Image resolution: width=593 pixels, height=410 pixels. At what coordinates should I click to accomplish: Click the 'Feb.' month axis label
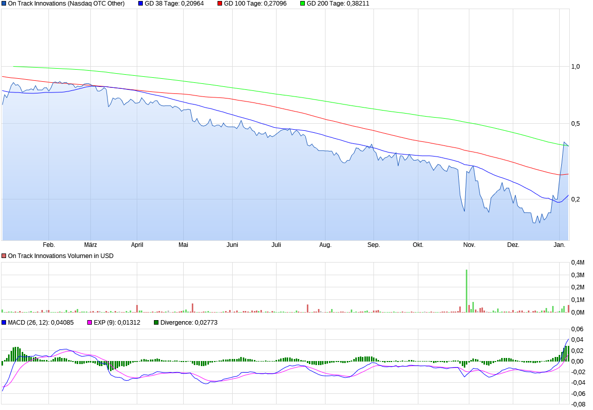pos(49,245)
